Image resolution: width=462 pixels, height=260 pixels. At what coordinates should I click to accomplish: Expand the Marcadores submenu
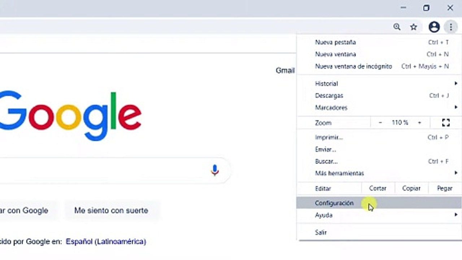379,108
